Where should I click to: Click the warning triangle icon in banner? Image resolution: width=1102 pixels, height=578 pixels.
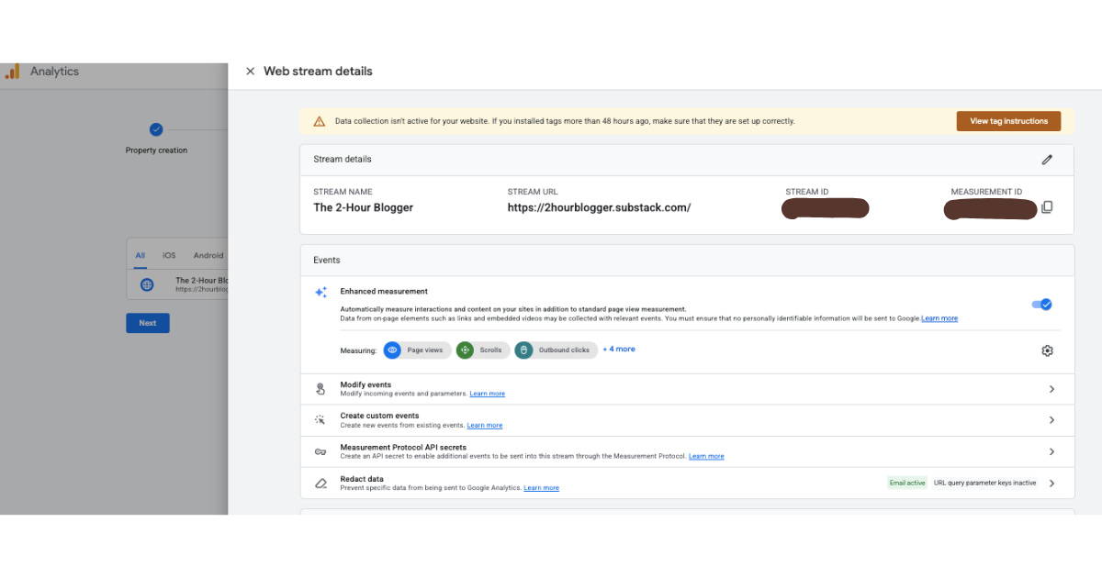319,121
